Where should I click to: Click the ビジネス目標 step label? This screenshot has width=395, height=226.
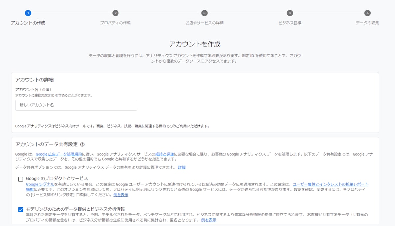(x=290, y=23)
